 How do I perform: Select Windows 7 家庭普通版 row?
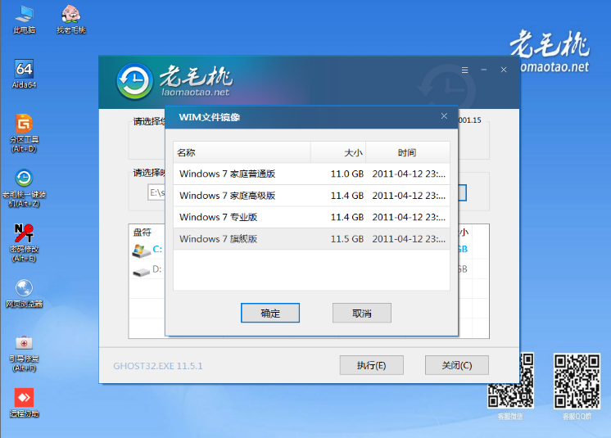[x=311, y=174]
